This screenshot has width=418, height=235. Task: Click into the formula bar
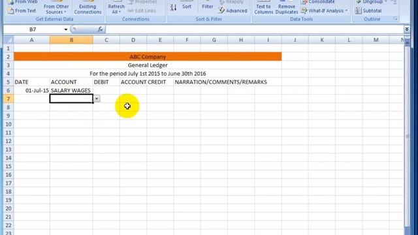[255, 29]
